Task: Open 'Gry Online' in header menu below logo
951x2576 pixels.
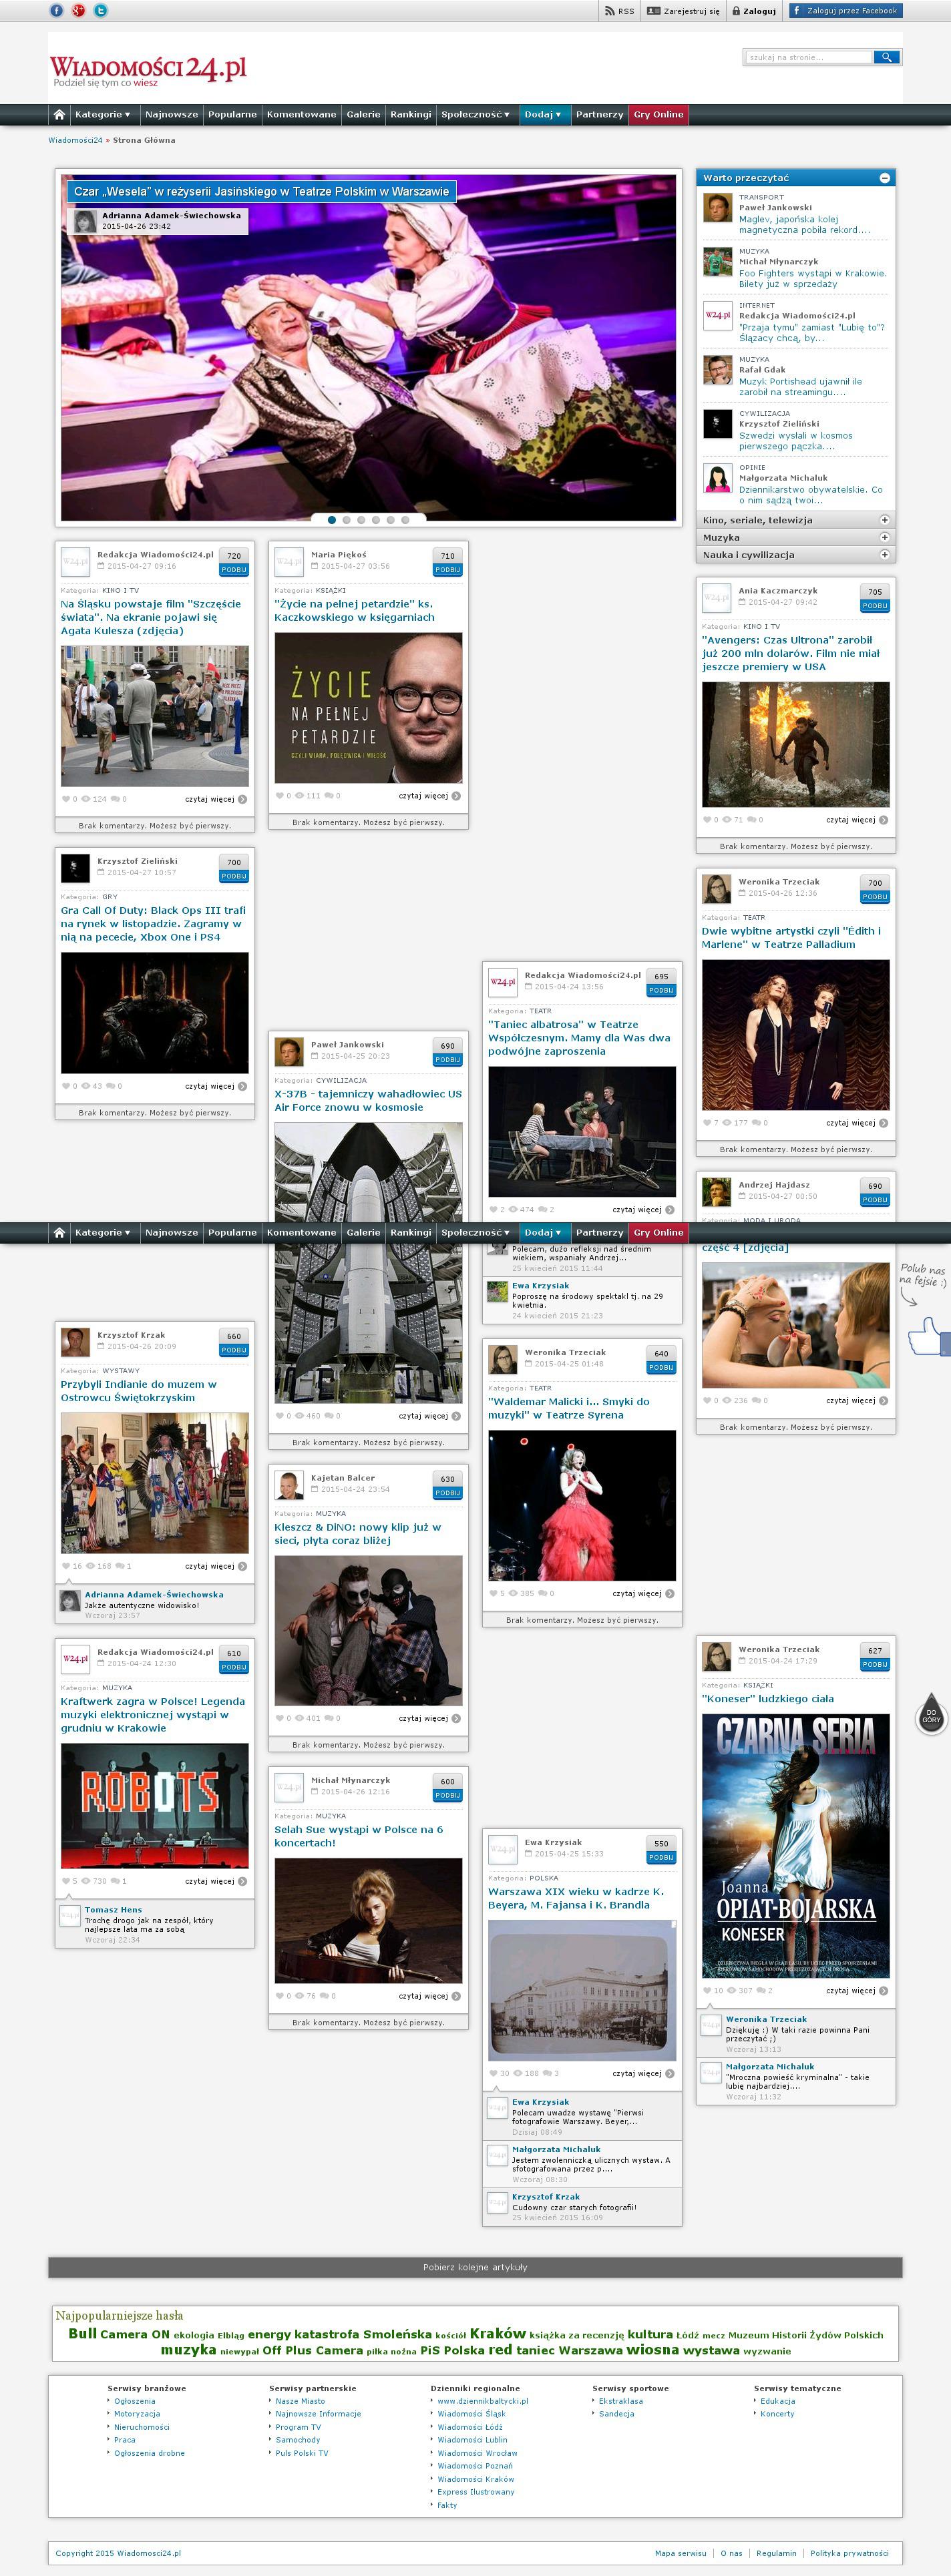Action: 658,114
